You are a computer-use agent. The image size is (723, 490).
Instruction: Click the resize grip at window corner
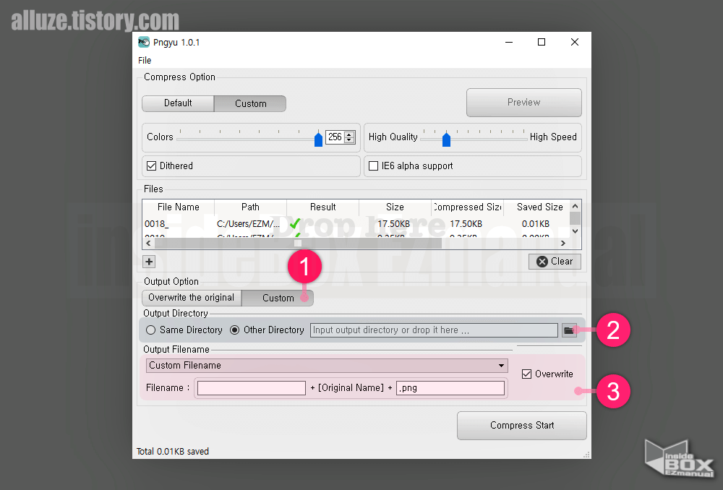[x=586, y=455]
